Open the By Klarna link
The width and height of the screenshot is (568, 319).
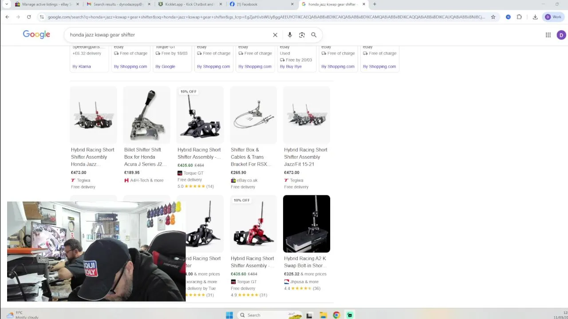[82, 66]
